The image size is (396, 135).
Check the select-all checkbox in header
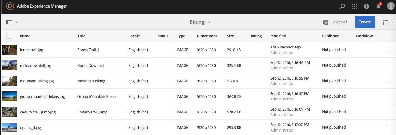9,36
